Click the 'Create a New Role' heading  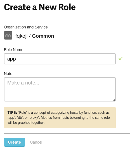[40, 7]
